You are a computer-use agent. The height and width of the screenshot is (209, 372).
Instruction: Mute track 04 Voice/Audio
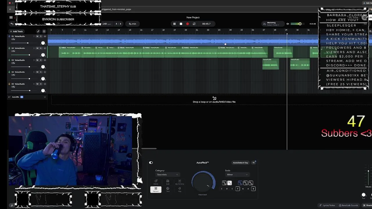point(37,72)
